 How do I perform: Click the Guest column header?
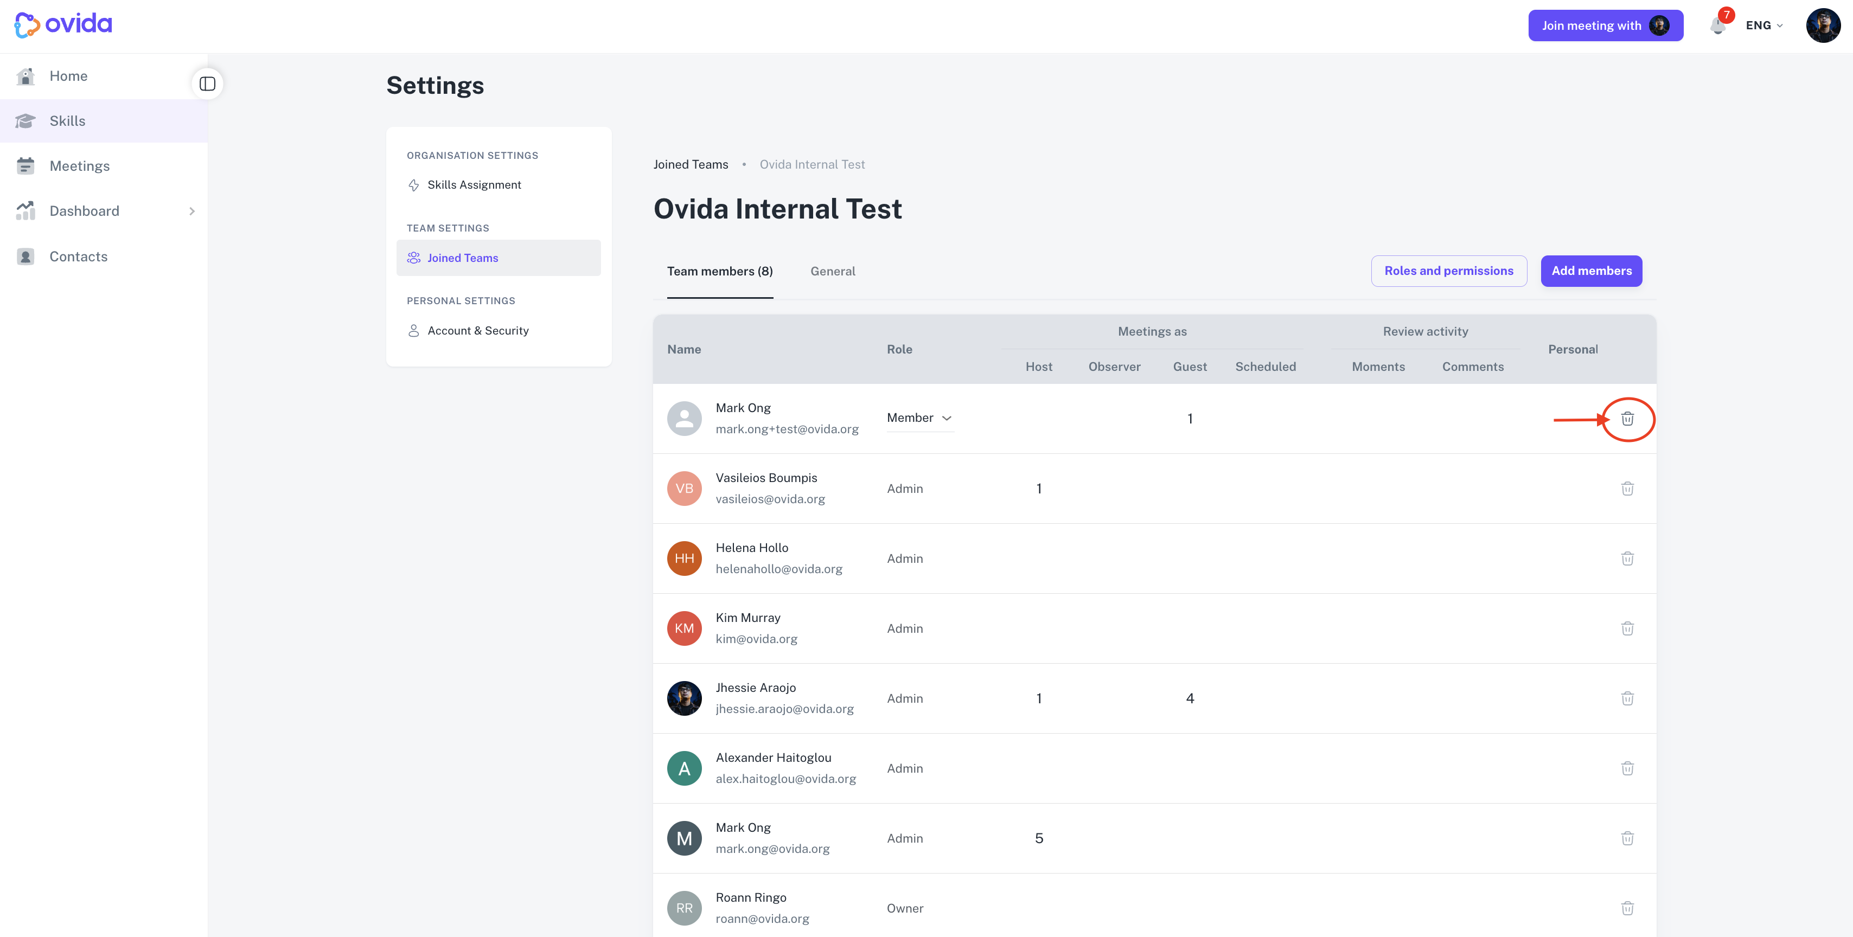(x=1190, y=367)
